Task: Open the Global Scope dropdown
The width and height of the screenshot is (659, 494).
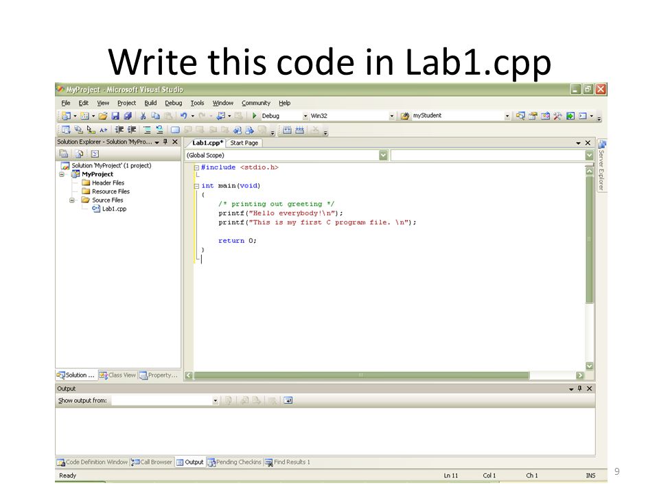Action: (383, 156)
